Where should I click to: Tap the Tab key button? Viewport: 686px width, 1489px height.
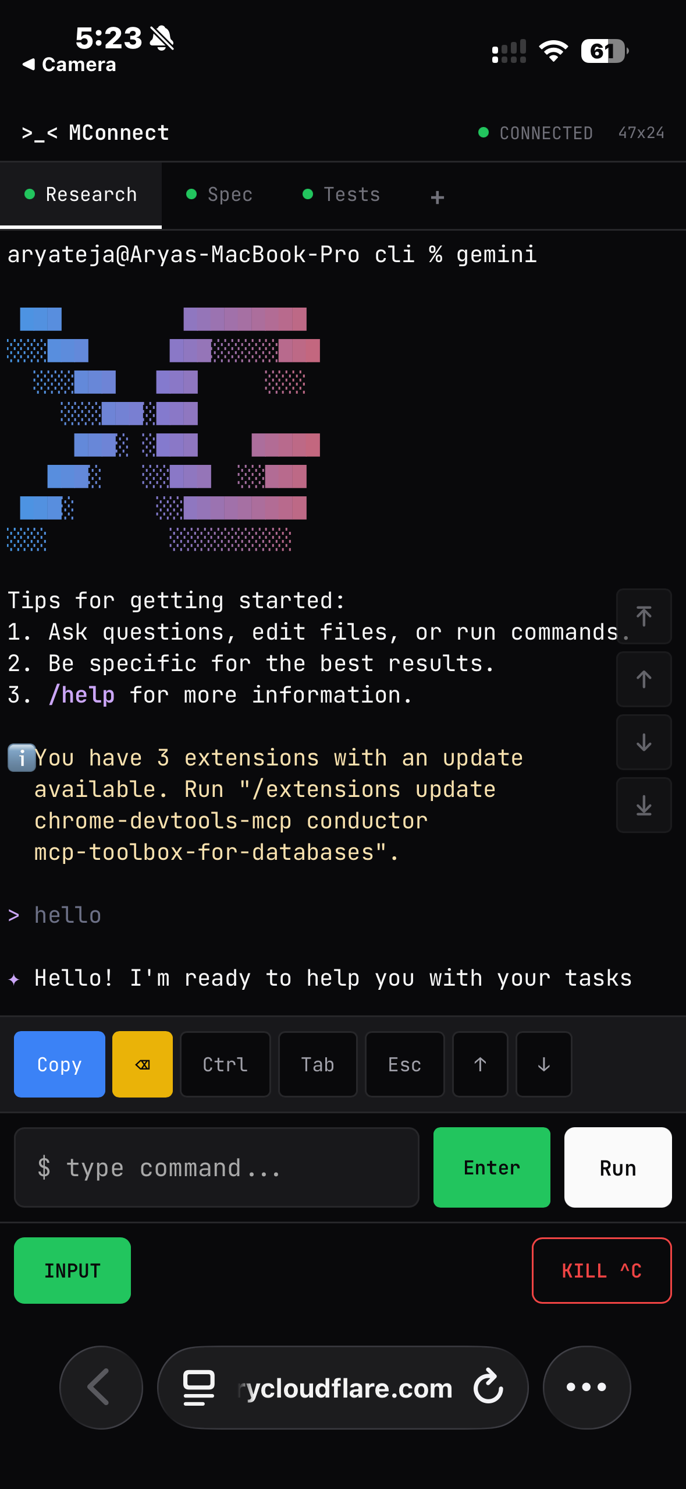click(x=318, y=1064)
